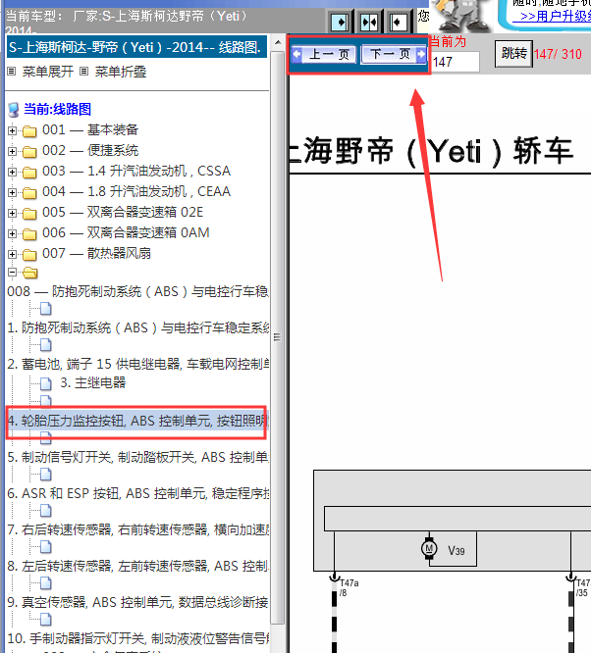Image resolution: width=591 pixels, height=653 pixels.
Task: Click the page icon above 1. 防抱死制动系统
Action: [x=46, y=309]
